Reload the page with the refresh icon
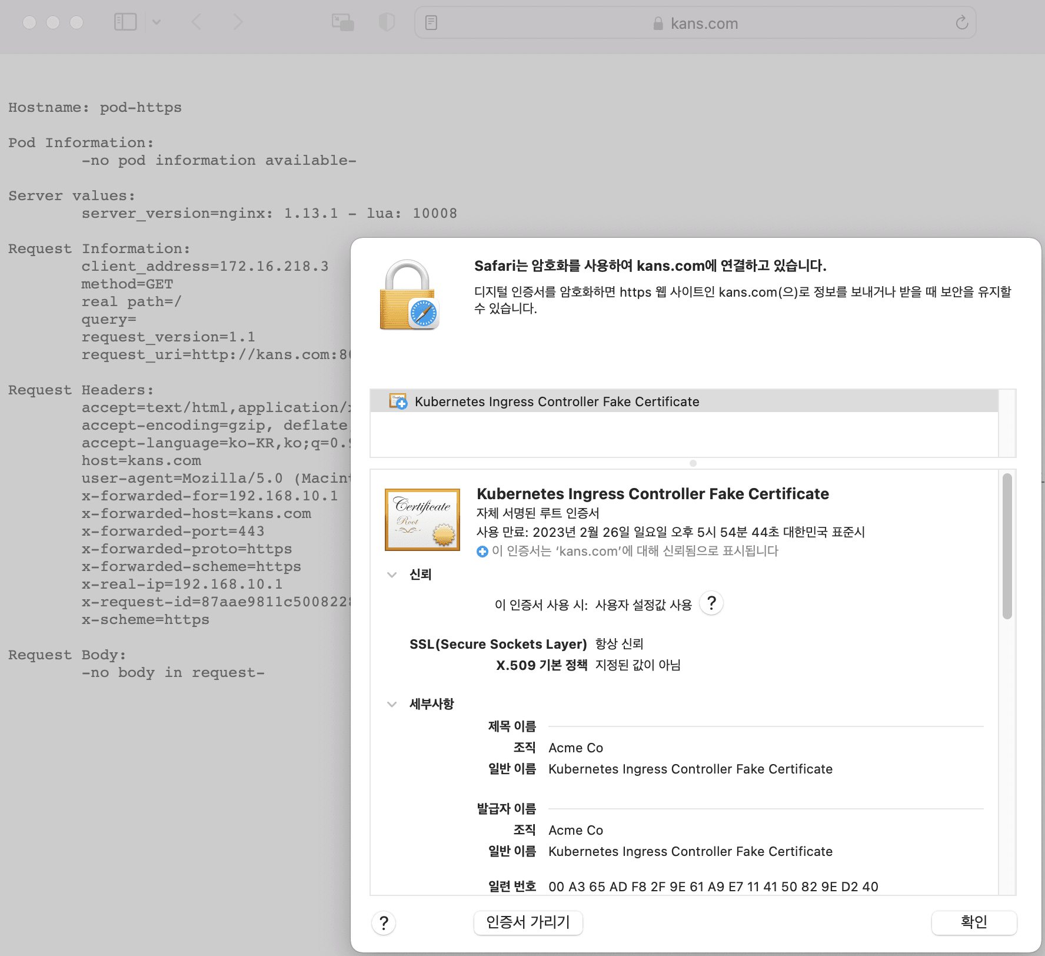 (x=961, y=23)
